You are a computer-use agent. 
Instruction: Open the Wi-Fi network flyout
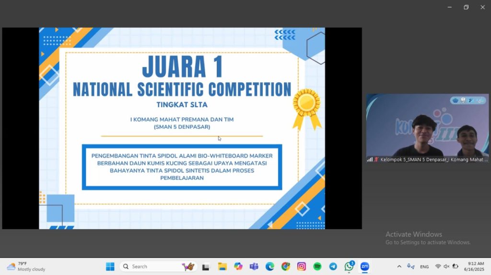pos(438,266)
